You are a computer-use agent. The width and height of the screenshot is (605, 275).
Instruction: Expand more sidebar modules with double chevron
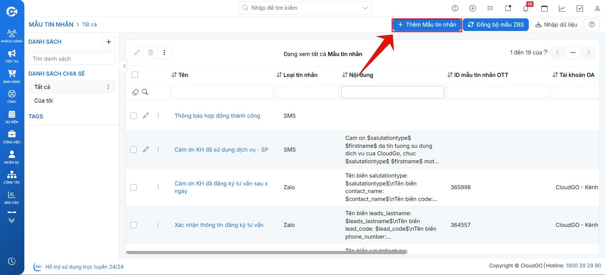[x=12, y=220]
